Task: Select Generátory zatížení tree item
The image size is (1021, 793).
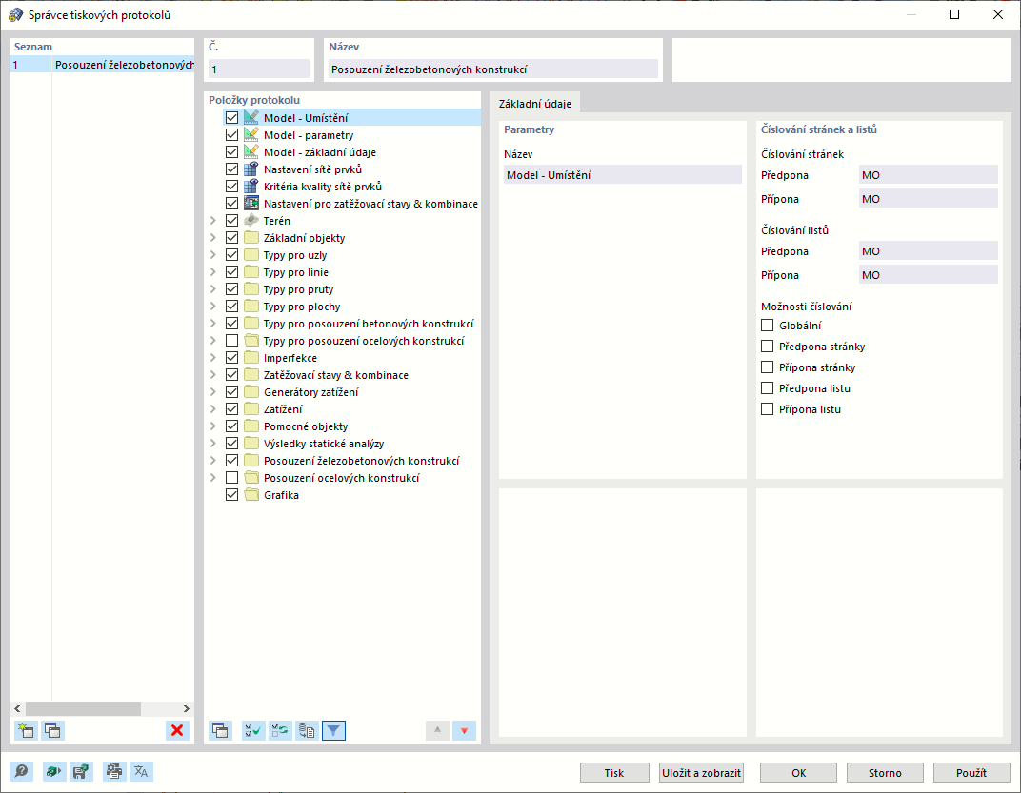Action: 310,392
